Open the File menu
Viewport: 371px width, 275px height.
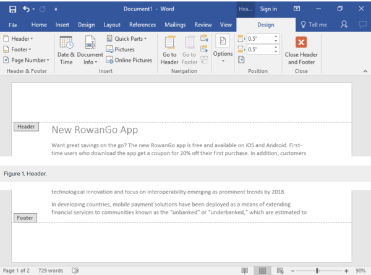12,25
